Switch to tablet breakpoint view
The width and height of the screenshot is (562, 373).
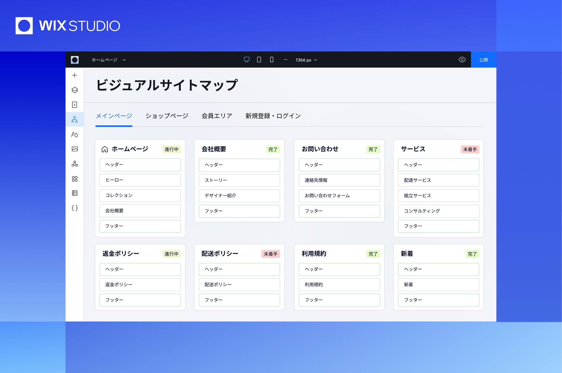click(259, 60)
